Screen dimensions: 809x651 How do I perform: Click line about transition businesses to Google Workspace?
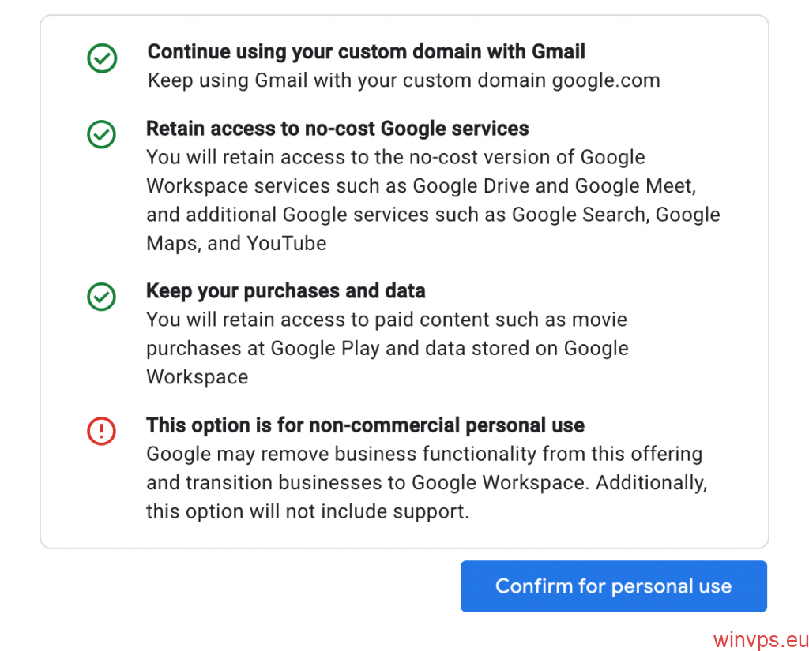click(x=427, y=483)
